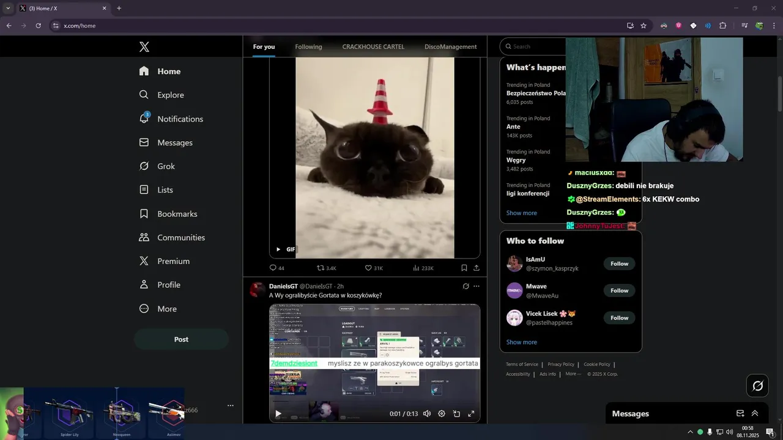Play the DanielsGT video
The height and width of the screenshot is (440, 783).
click(x=278, y=414)
